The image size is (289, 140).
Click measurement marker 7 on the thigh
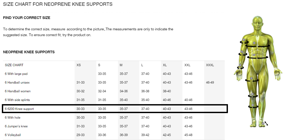coord(251,79)
